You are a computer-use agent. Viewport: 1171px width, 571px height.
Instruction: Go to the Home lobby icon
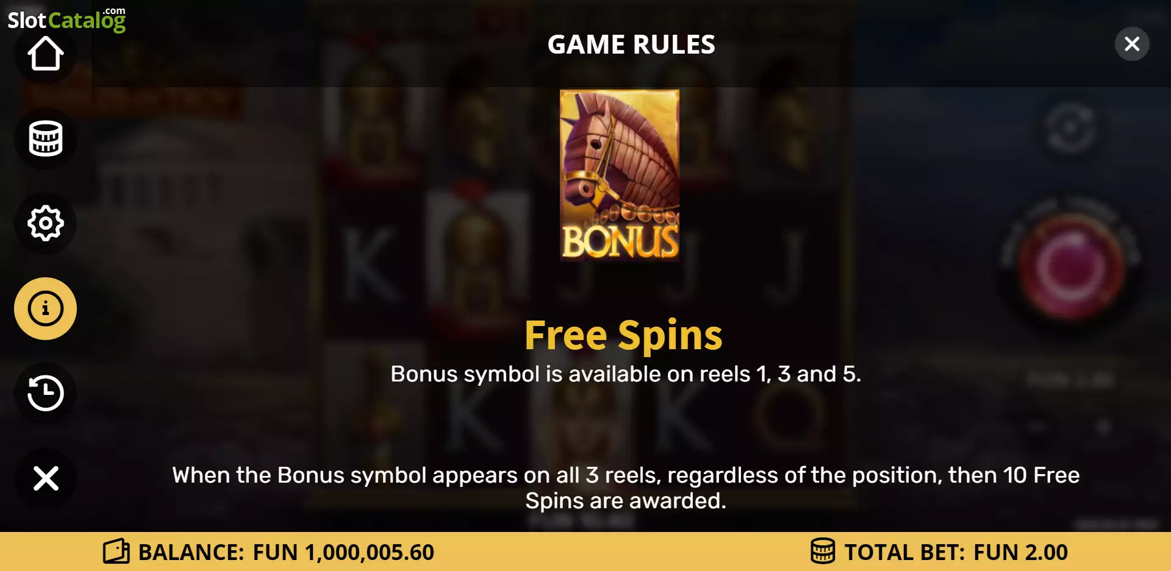click(46, 54)
